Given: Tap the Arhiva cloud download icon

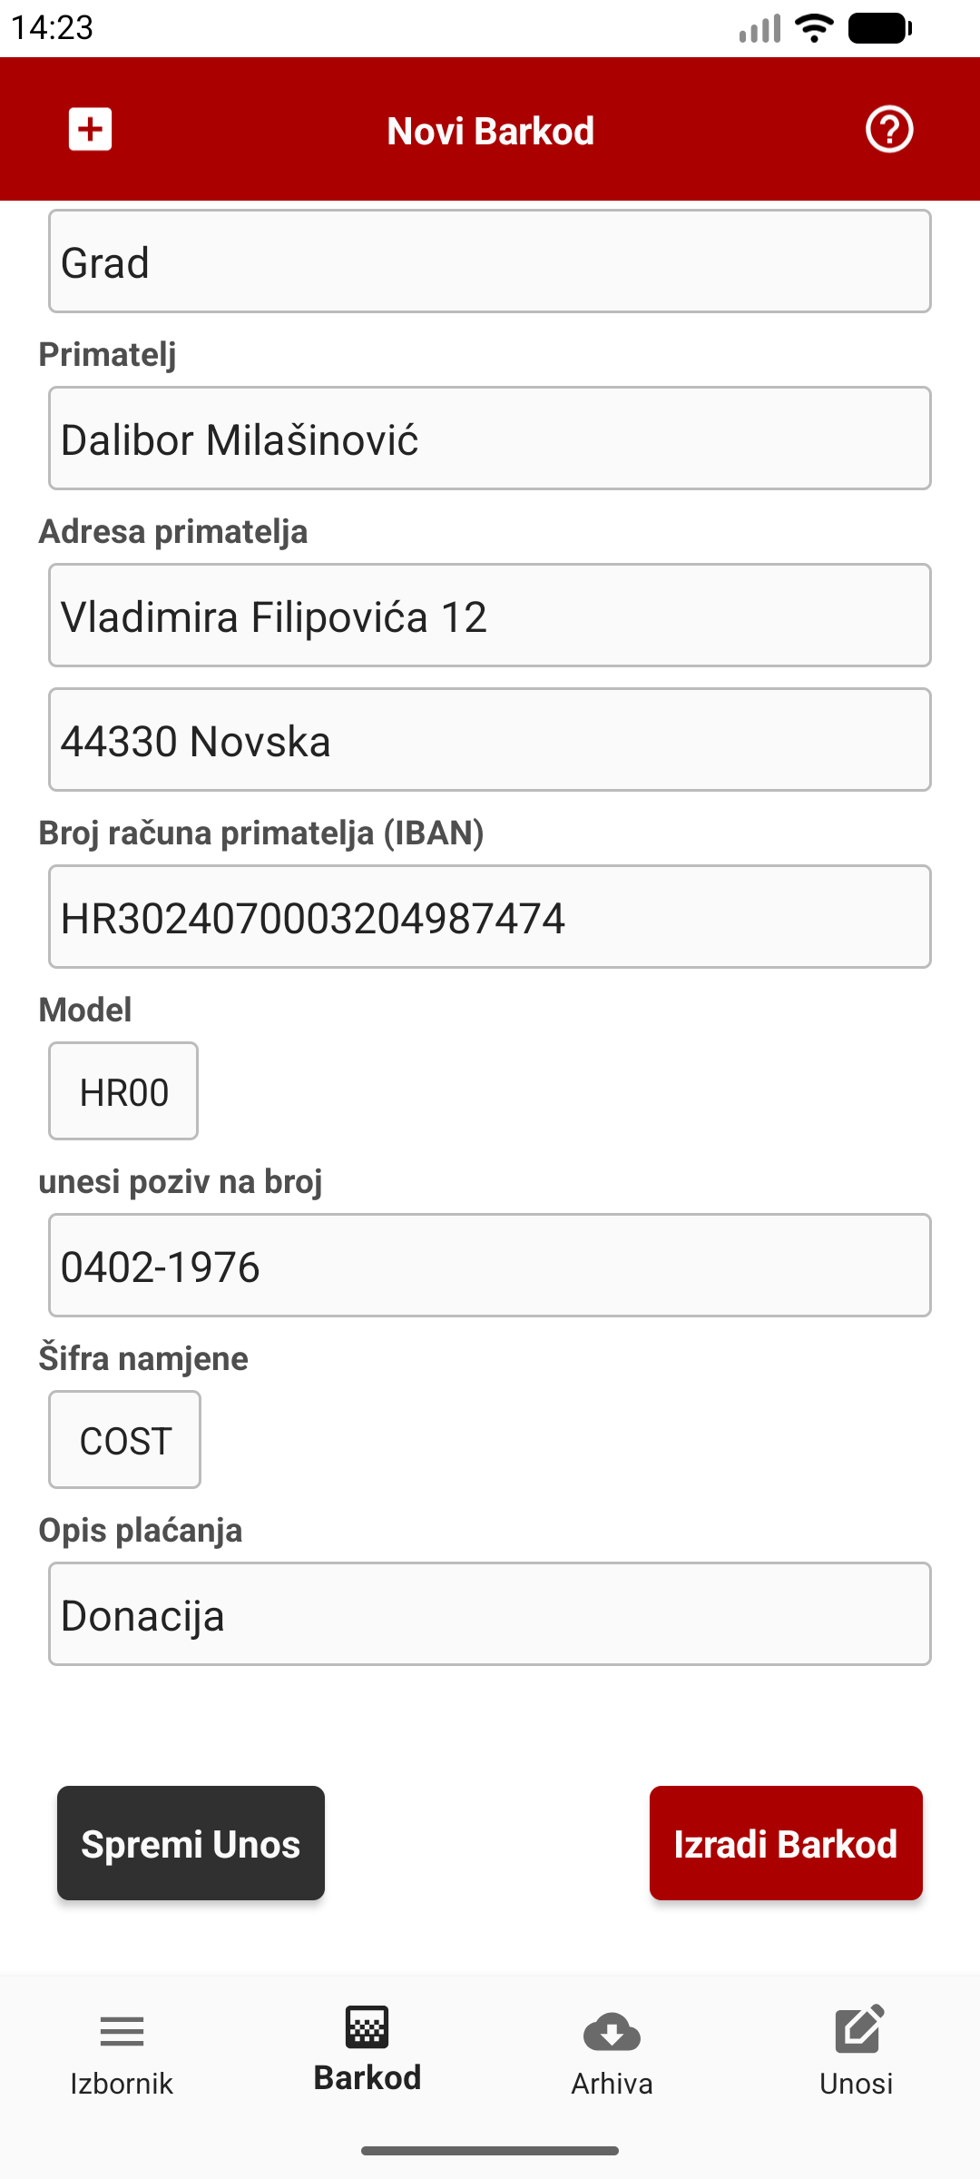Looking at the screenshot, I should coord(612,2032).
